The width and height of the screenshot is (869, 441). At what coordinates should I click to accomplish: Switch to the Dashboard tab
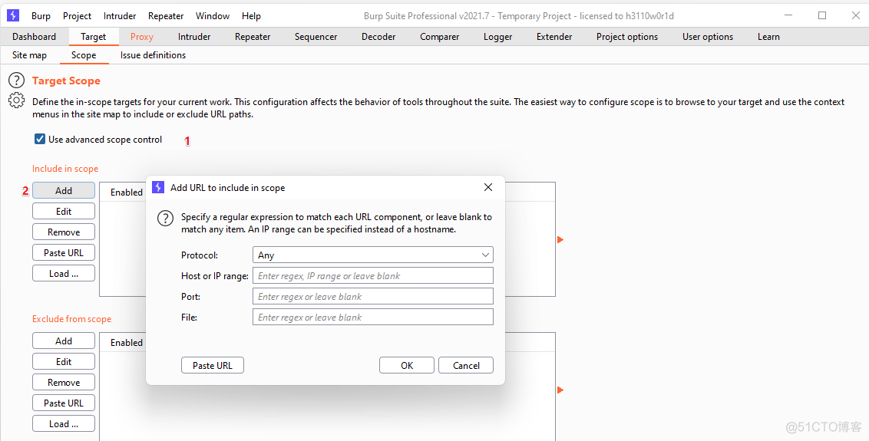pyautogui.click(x=35, y=37)
